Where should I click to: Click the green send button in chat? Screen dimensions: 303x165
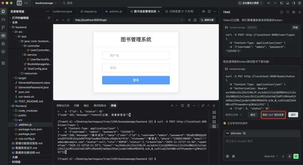click(296, 156)
